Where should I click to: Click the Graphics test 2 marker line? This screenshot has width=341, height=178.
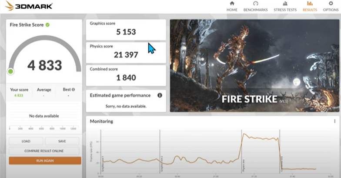[160, 151]
